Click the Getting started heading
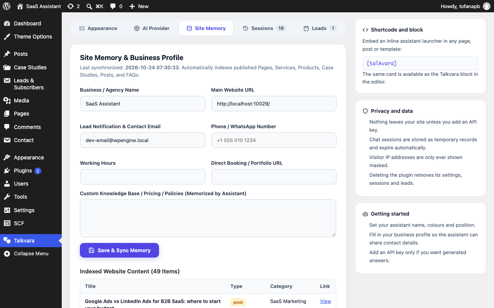Image resolution: width=494 pixels, height=308 pixels. coord(390,214)
